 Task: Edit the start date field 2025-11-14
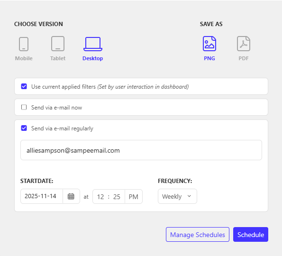(x=42, y=196)
